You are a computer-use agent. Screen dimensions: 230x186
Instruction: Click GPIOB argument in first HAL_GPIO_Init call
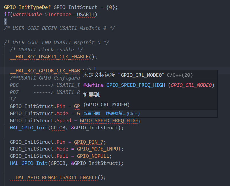click(x=58, y=128)
